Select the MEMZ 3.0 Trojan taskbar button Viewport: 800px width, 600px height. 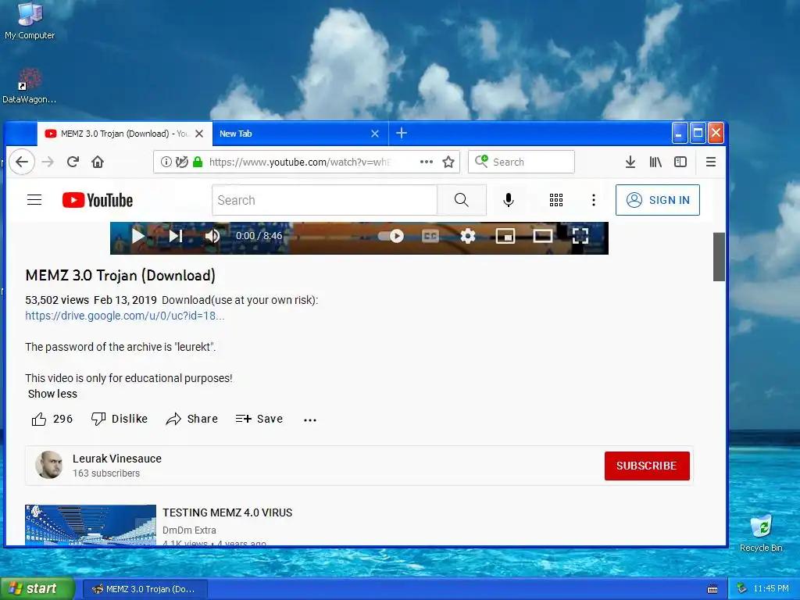(x=145, y=589)
